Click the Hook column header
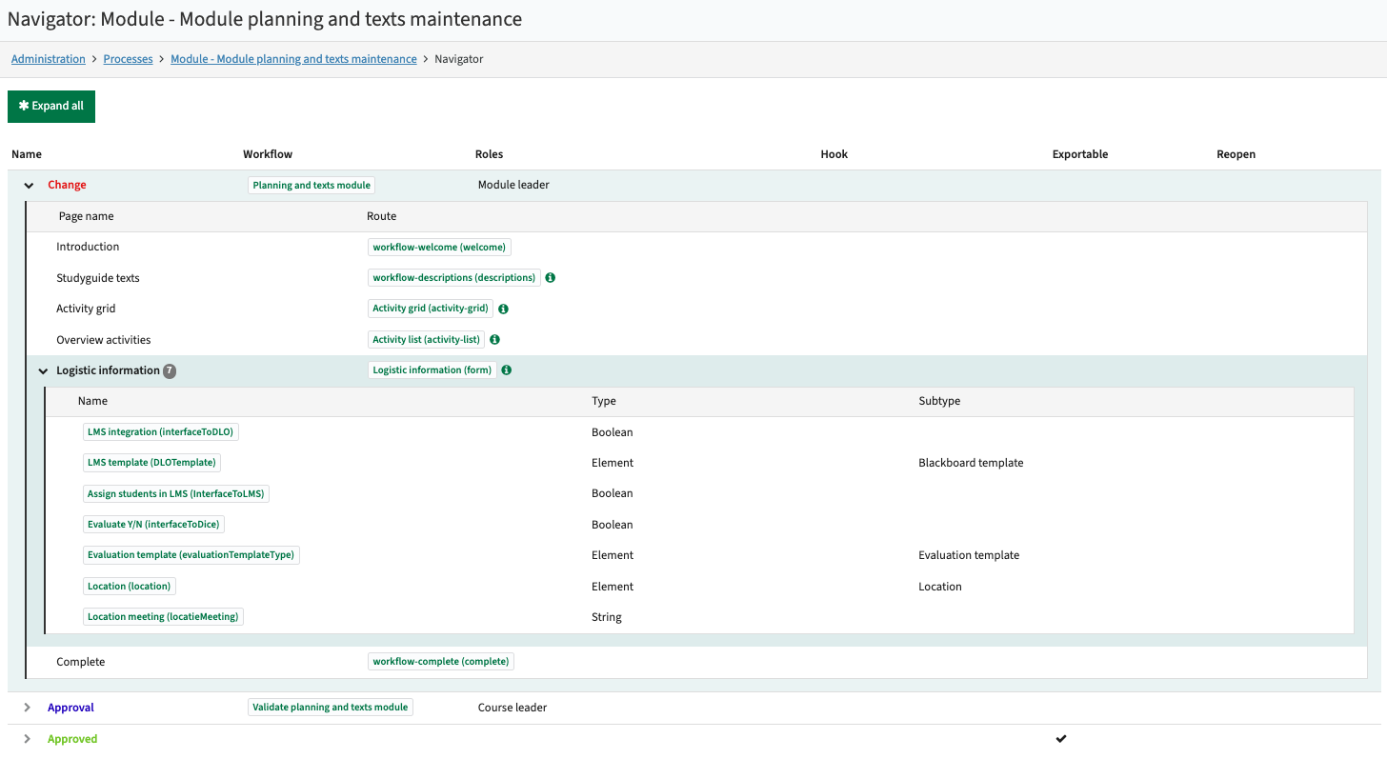This screenshot has width=1387, height=759. coord(834,154)
